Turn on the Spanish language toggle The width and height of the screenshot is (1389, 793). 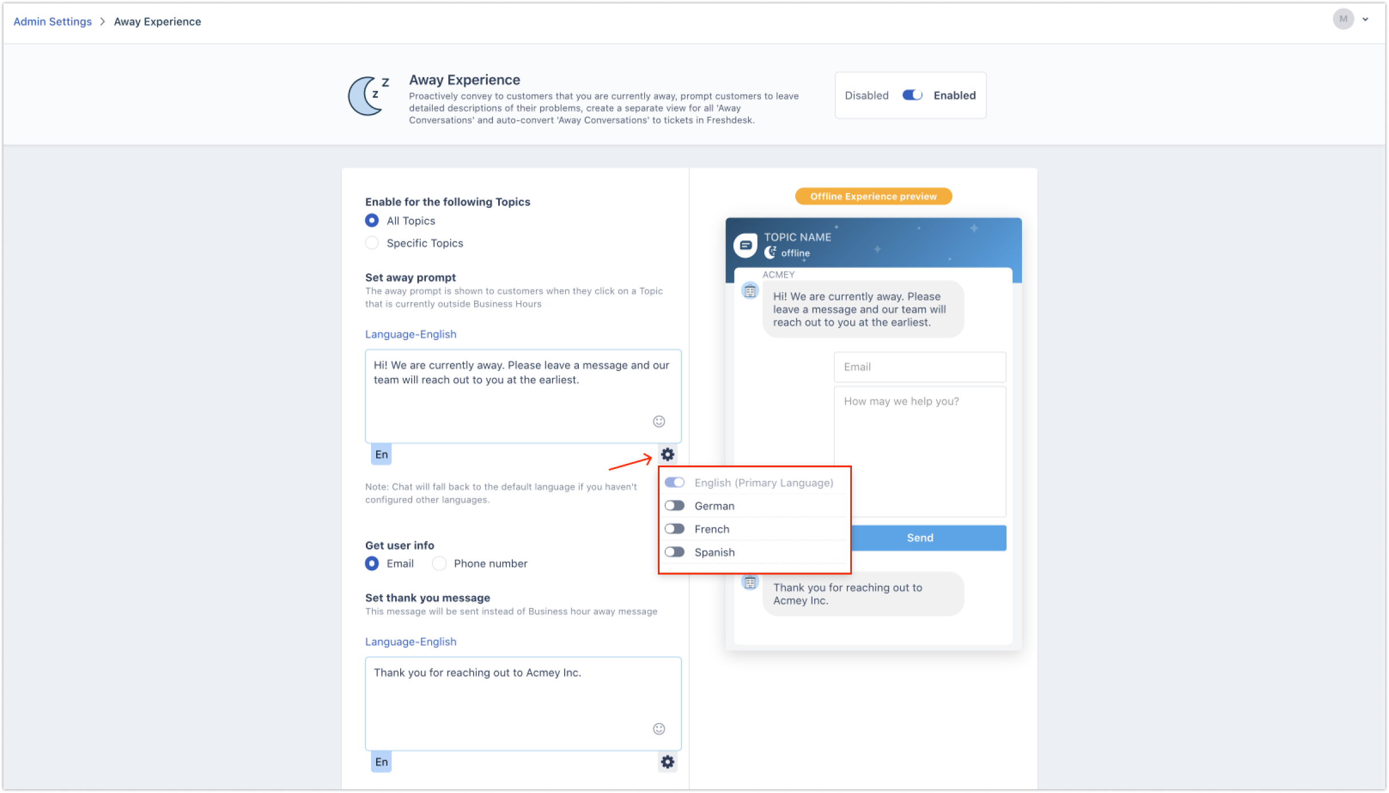click(674, 553)
